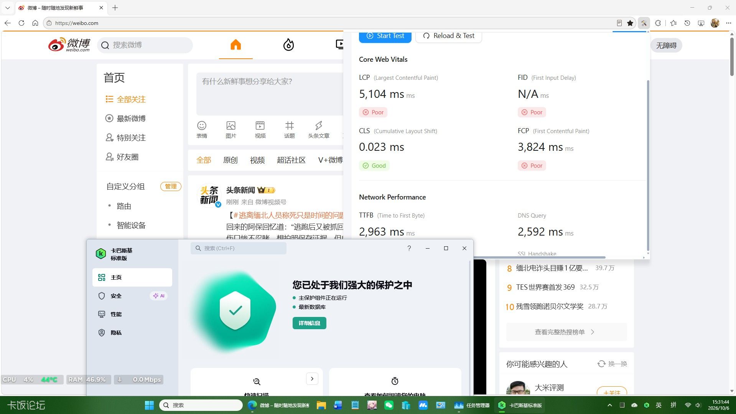Screen dimensions: 736x414
Task: Open Kaspersky 性能 performance section
Action: click(x=132, y=314)
